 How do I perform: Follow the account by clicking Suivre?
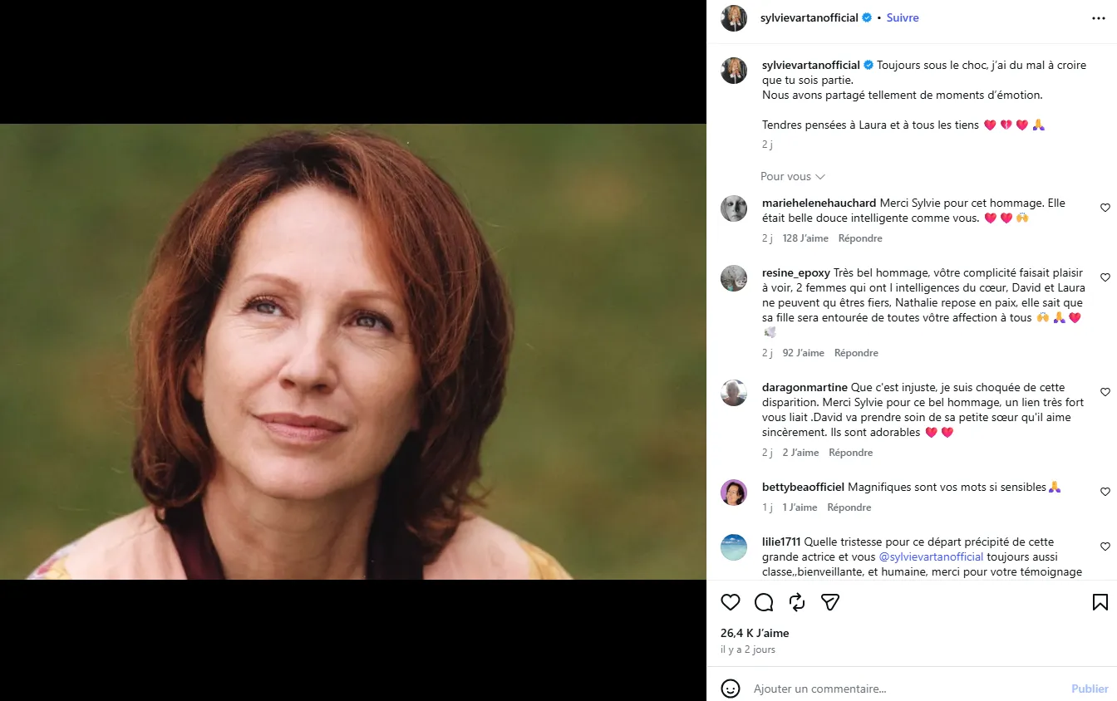903,17
